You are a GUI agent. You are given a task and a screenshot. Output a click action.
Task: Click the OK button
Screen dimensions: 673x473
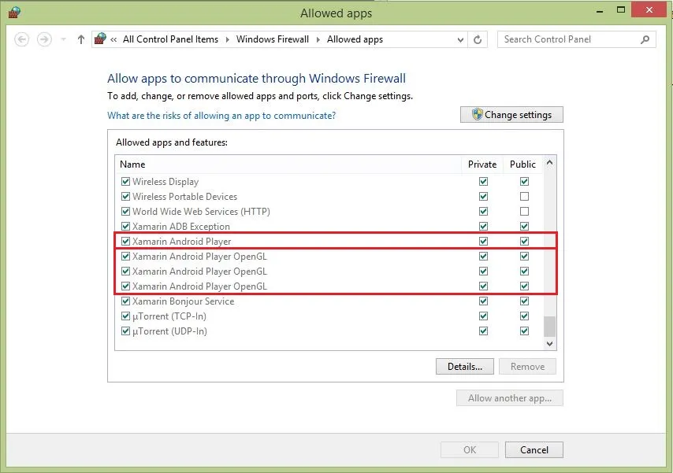(470, 449)
